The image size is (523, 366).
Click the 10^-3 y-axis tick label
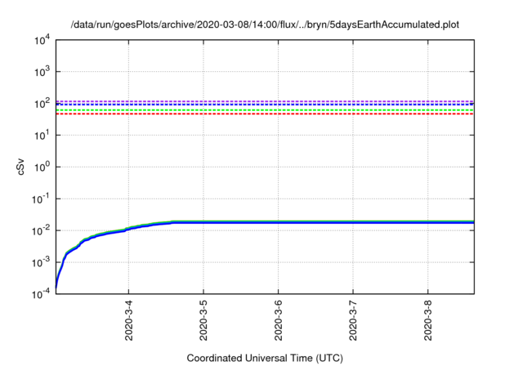(x=41, y=262)
